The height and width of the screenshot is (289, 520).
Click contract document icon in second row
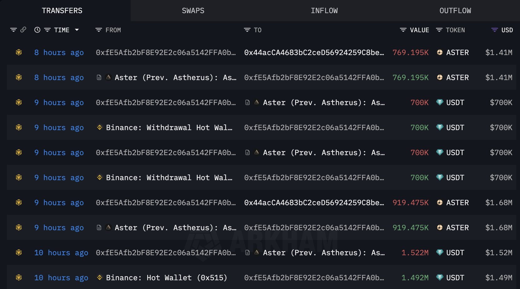[x=99, y=78]
